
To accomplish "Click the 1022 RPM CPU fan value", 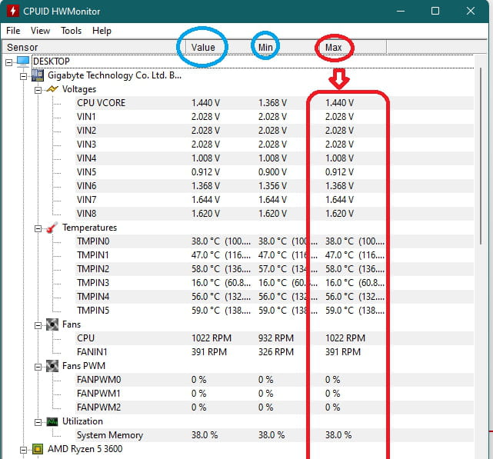I will click(x=212, y=338).
